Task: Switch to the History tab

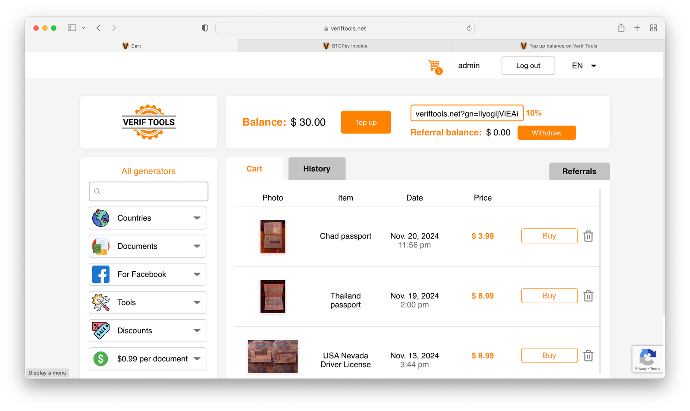Action: [317, 169]
